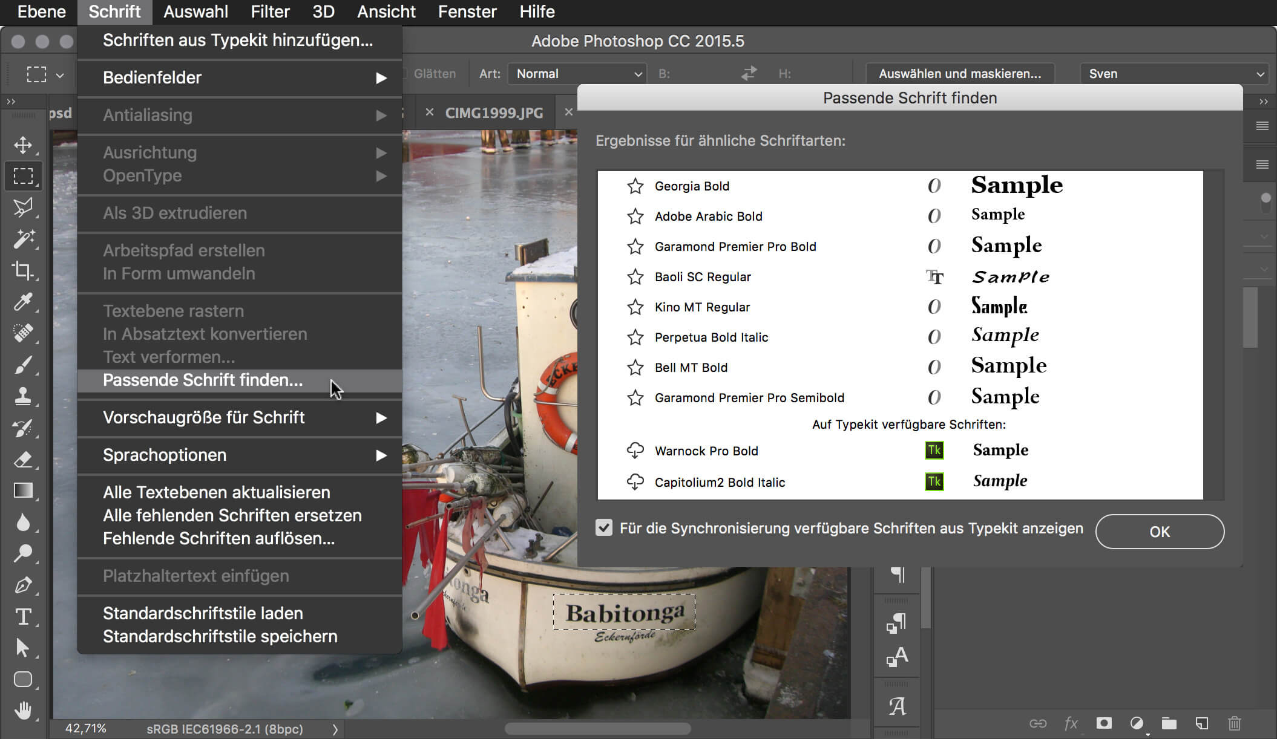Open the Ansicht menu

[x=386, y=11]
